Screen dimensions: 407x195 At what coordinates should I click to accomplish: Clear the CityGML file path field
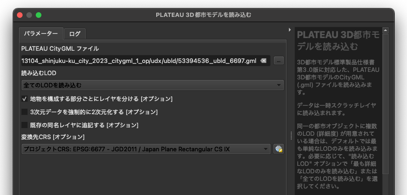point(263,61)
